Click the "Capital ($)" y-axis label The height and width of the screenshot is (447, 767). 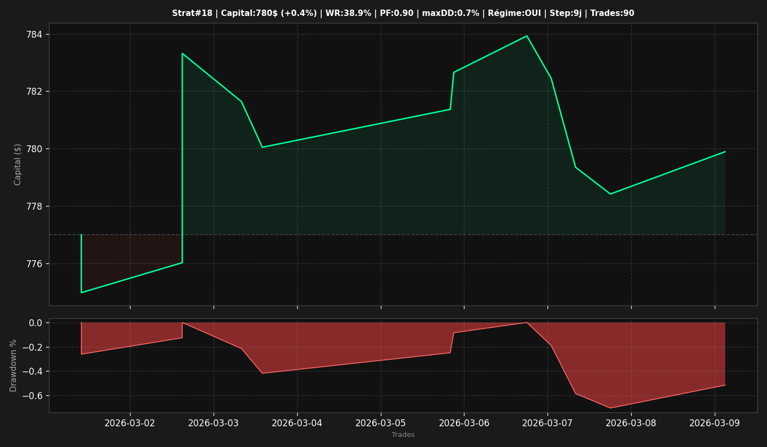pyautogui.click(x=18, y=164)
